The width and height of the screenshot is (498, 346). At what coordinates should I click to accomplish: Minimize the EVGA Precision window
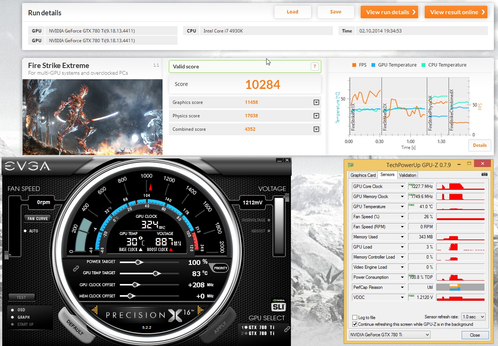click(x=279, y=160)
